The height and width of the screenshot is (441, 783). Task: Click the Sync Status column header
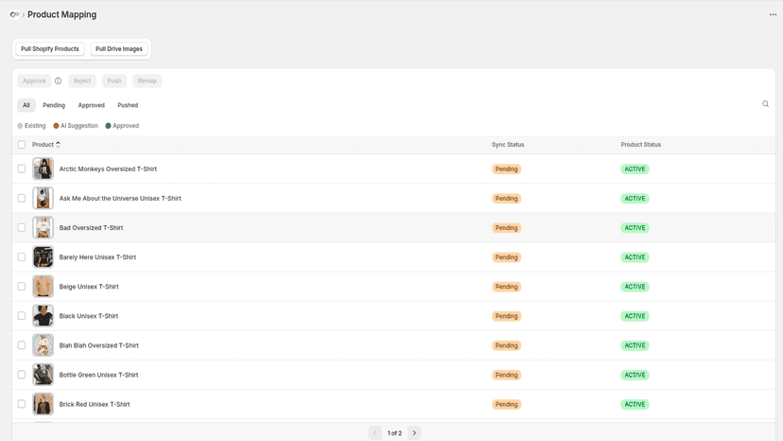click(508, 145)
